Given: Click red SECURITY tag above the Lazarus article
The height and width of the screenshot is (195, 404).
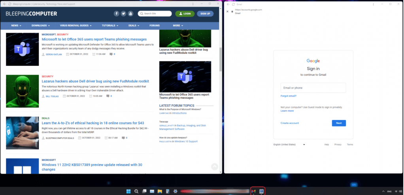Looking at the screenshot, I should coord(47,77).
